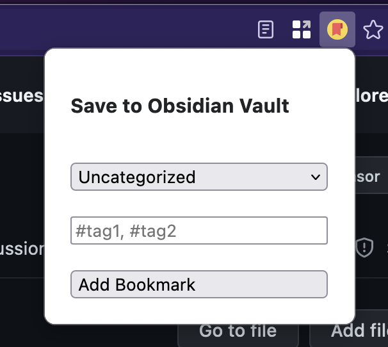Toggle the Obsidian bookmark extension icon
388x347 pixels.
pos(337,29)
